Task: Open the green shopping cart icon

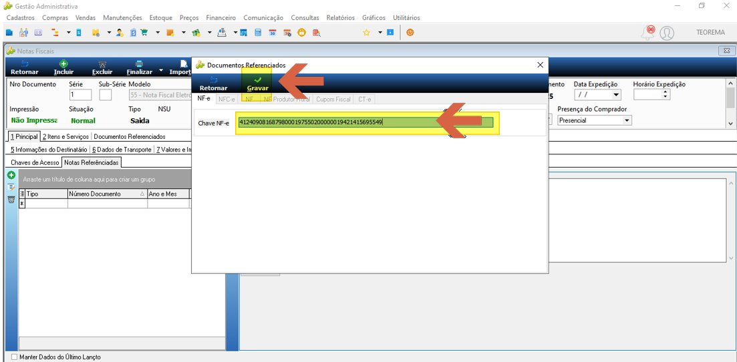Action: 144,33
